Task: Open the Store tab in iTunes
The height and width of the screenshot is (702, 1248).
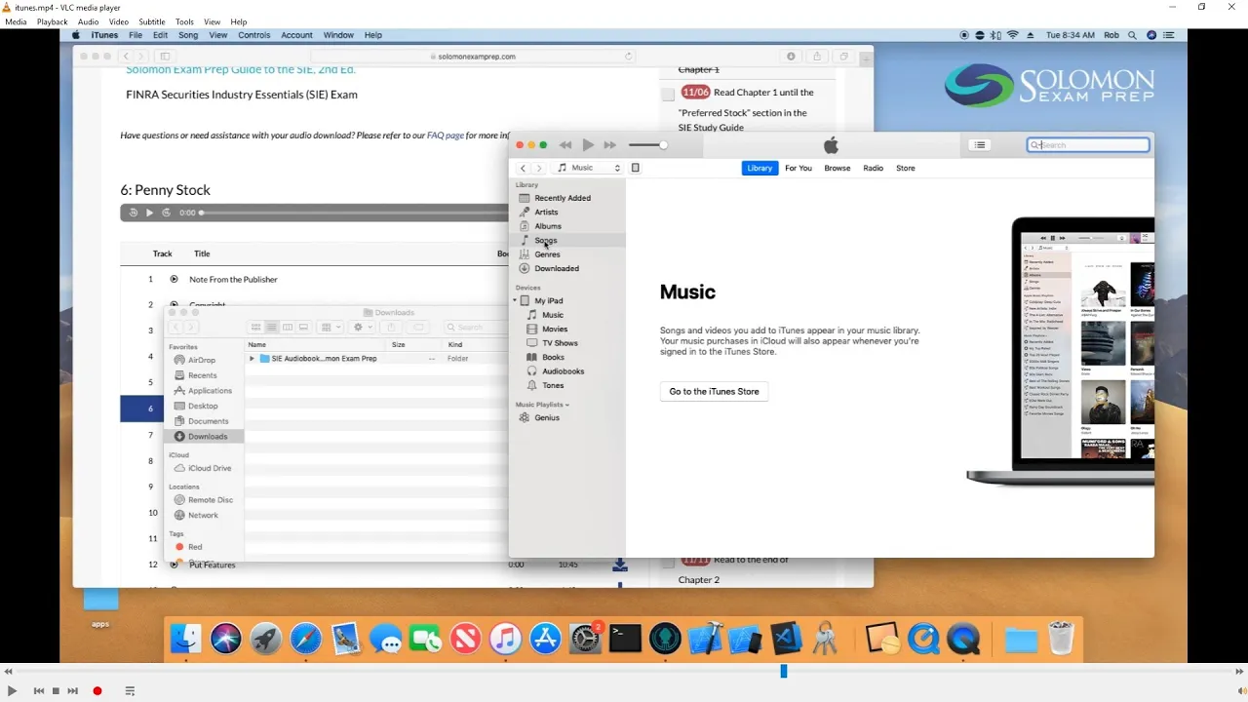Action: tap(906, 168)
